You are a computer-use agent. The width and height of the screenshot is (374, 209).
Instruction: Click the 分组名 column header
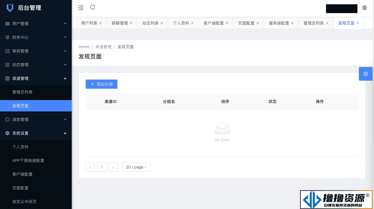click(169, 102)
